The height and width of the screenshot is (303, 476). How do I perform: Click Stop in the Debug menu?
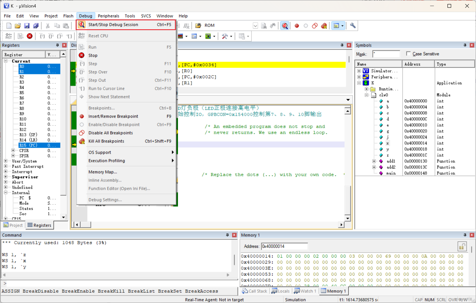(126, 55)
